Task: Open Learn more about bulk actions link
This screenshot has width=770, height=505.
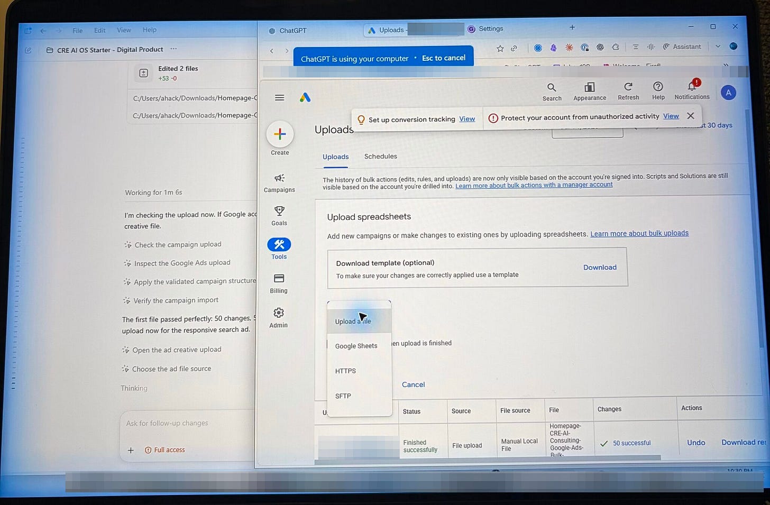Action: tap(534, 185)
